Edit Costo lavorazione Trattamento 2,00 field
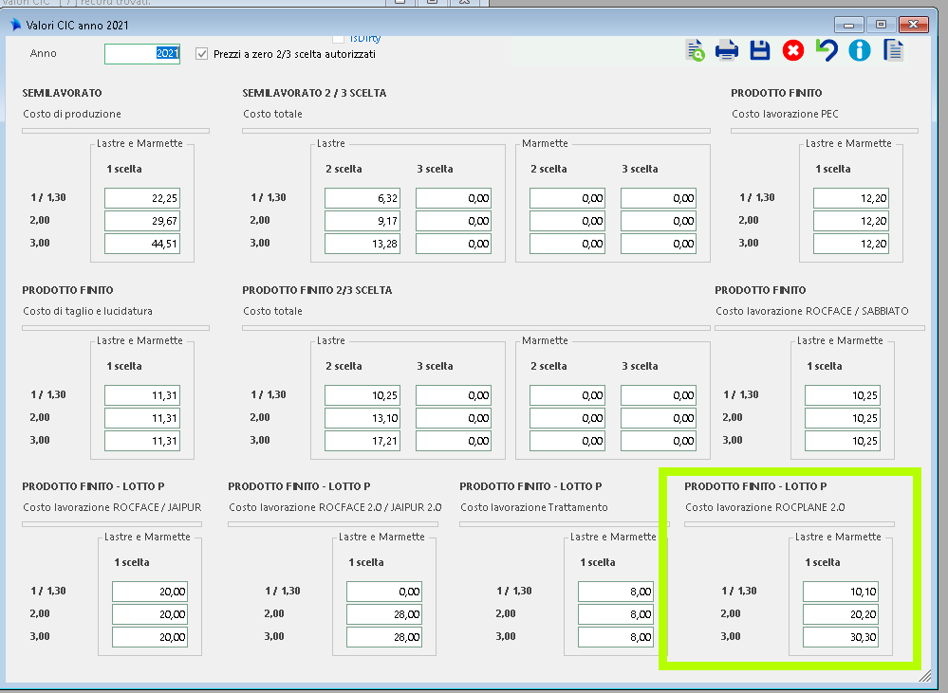 (x=616, y=614)
